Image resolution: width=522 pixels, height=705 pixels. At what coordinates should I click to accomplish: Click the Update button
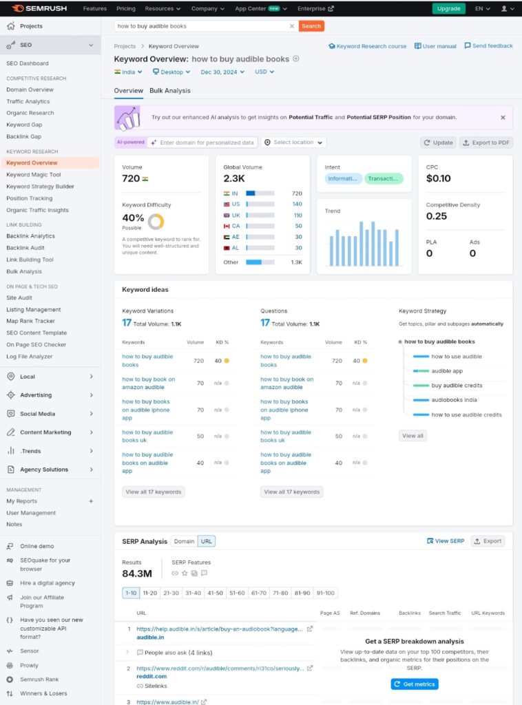pos(439,143)
